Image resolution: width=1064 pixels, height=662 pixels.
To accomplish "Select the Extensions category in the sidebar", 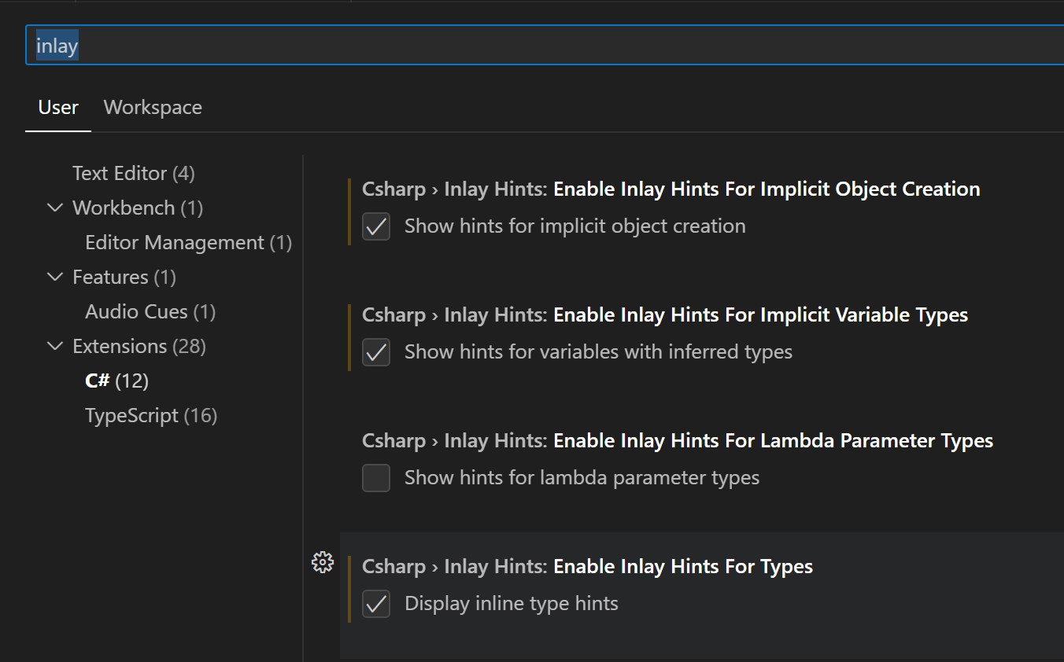I will pyautogui.click(x=120, y=345).
